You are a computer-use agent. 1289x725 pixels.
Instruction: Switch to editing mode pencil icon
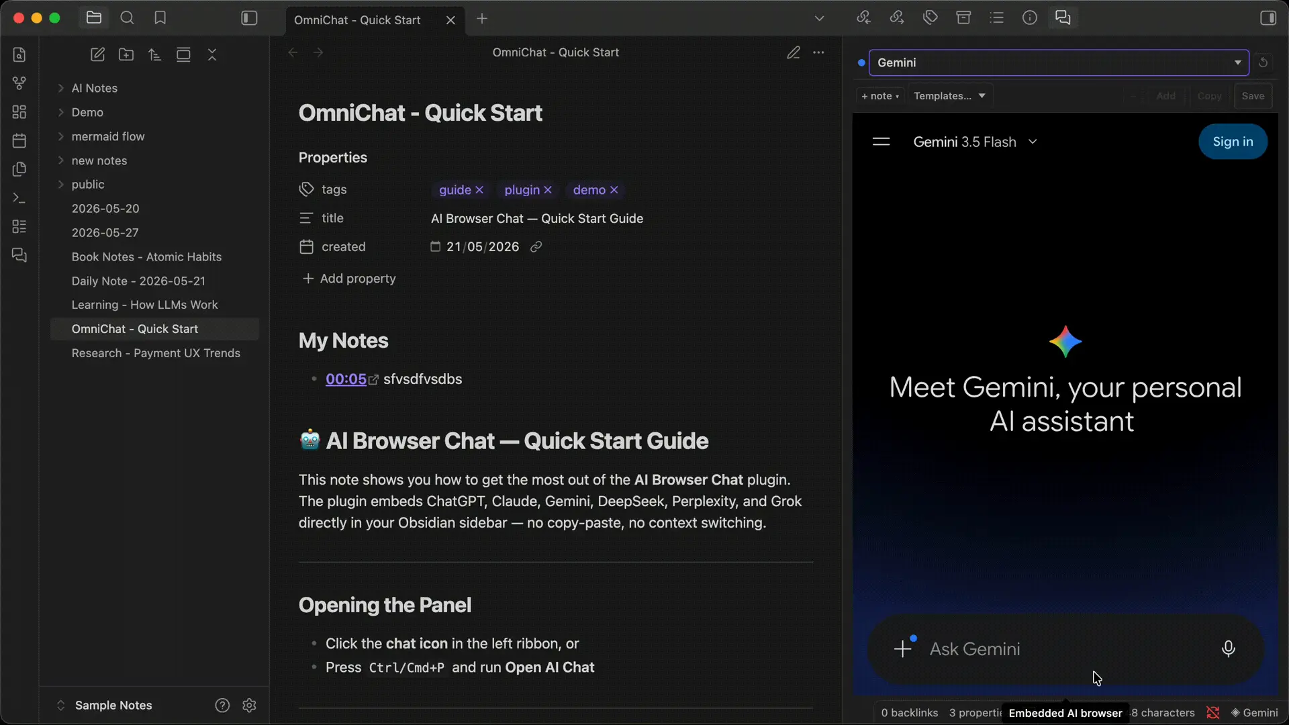[794, 52]
